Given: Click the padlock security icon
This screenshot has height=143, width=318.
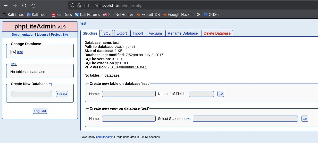Looking at the screenshot, I should (x=79, y=5).
